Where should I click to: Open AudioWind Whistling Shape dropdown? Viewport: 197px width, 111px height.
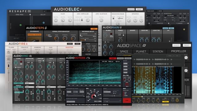[x=40, y=87]
